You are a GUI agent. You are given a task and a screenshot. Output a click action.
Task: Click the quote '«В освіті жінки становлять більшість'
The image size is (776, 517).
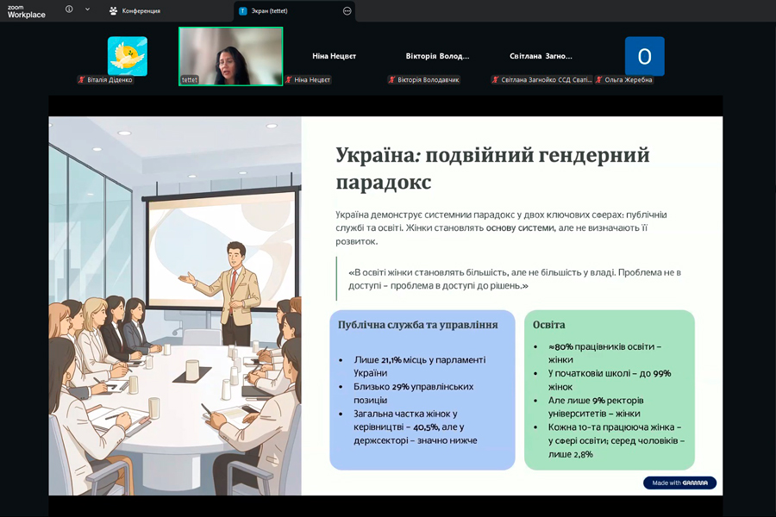click(x=515, y=278)
